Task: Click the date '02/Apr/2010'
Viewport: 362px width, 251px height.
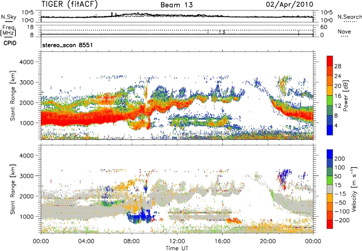Action: [290, 5]
